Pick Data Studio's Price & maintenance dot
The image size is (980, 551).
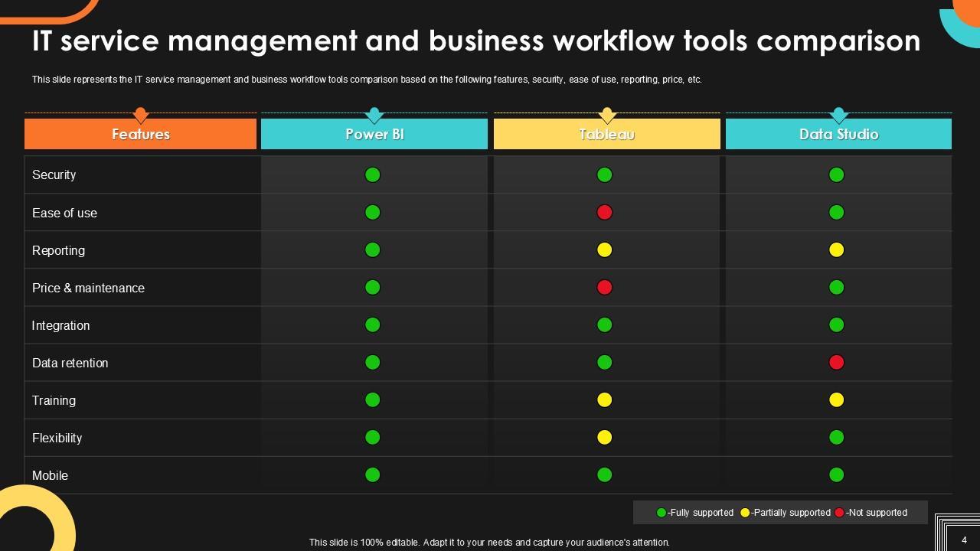coord(836,288)
